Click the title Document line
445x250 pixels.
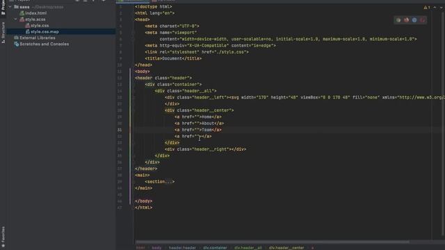pyautogui.click(x=173, y=58)
